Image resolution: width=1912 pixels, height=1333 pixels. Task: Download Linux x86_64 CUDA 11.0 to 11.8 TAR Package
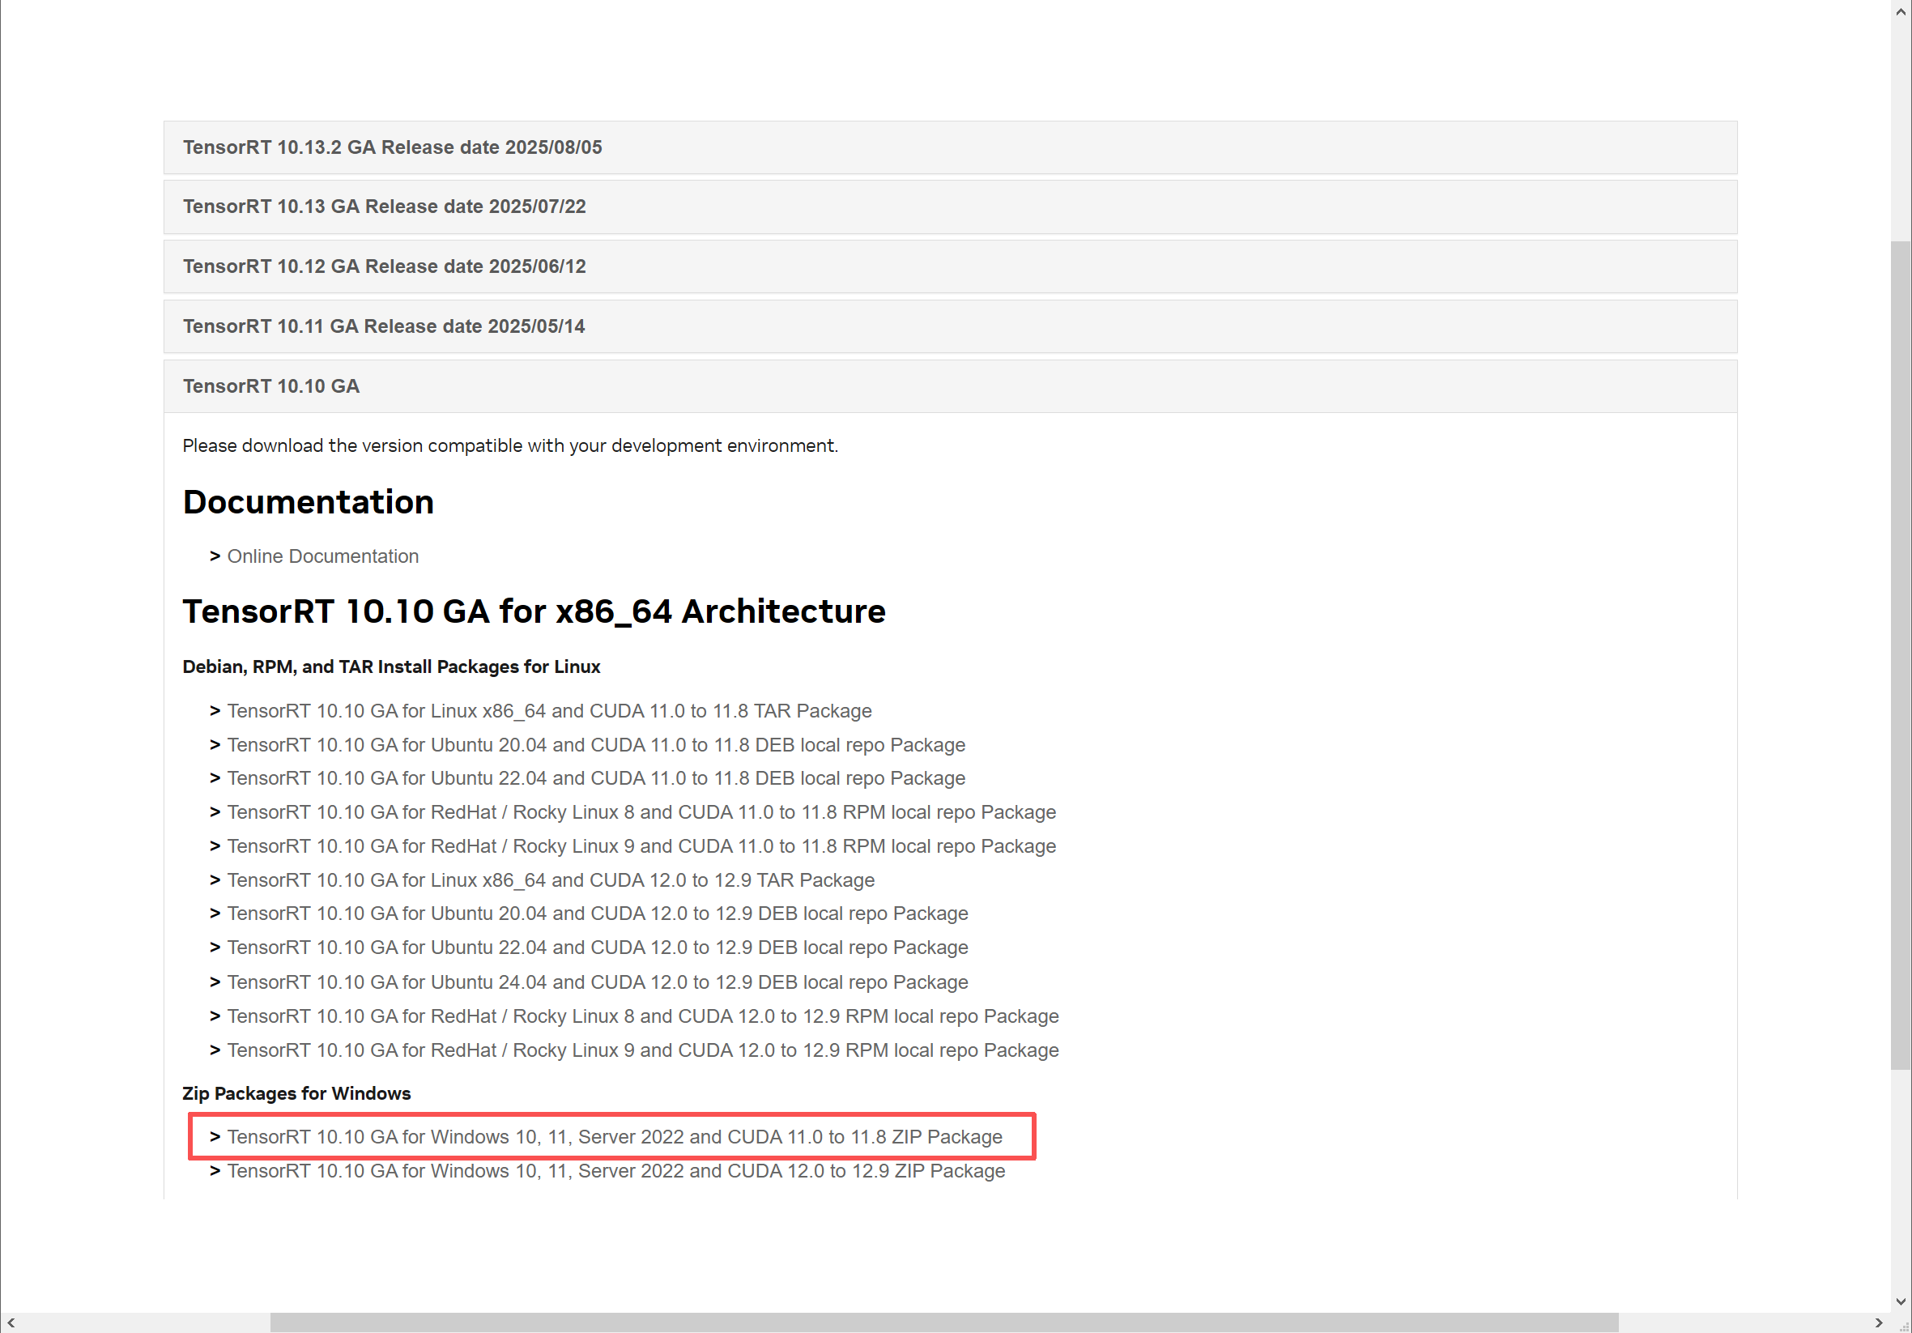(x=549, y=711)
